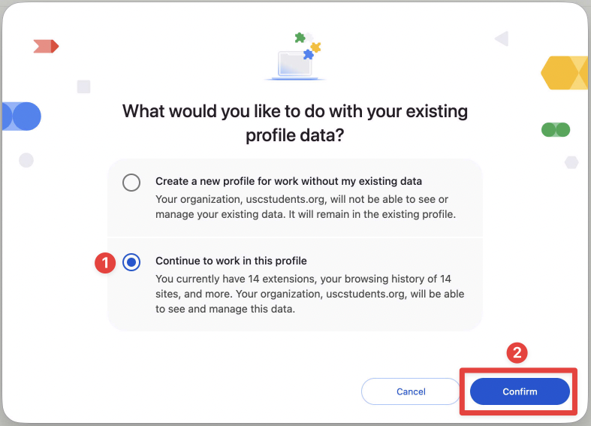This screenshot has width=591, height=426.
Task: Click the red arrow tag shape
Action: coord(46,47)
